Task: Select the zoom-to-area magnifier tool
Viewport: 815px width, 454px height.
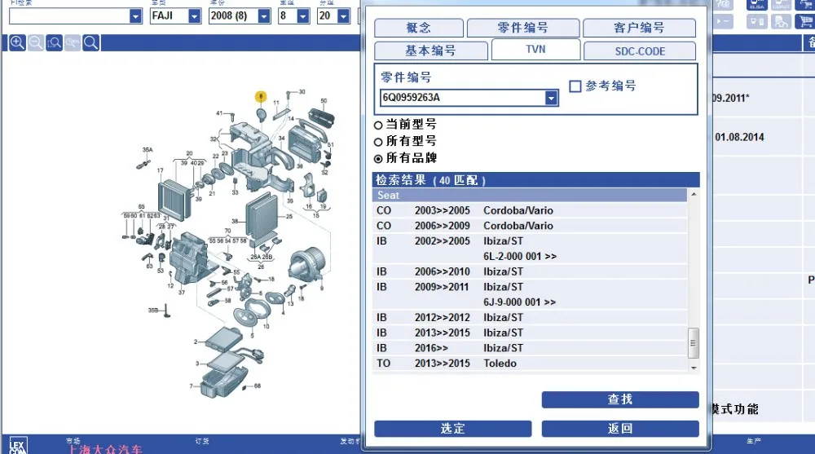Action: [54, 42]
